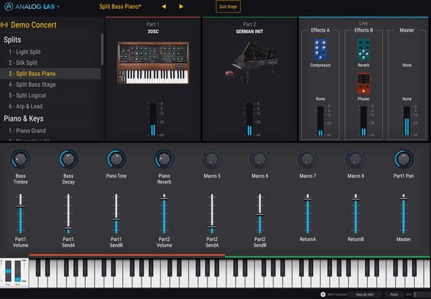Click the first Master effect None slot
Image resolution: width=431 pixels, height=299 pixels.
pyautogui.click(x=407, y=65)
